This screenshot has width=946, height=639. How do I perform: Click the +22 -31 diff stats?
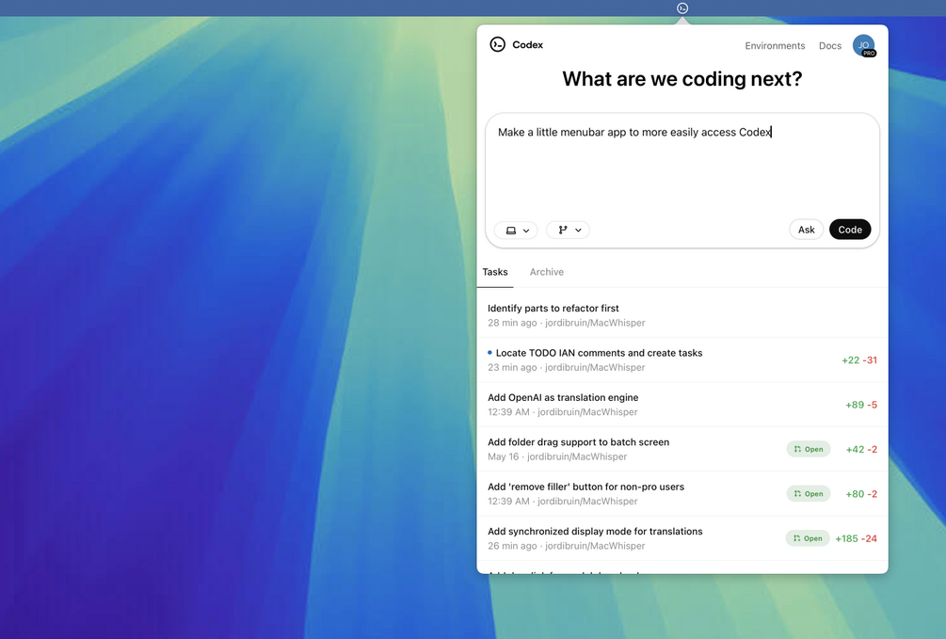[x=859, y=360]
